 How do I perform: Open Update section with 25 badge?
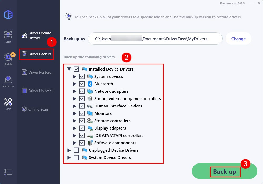8,57
